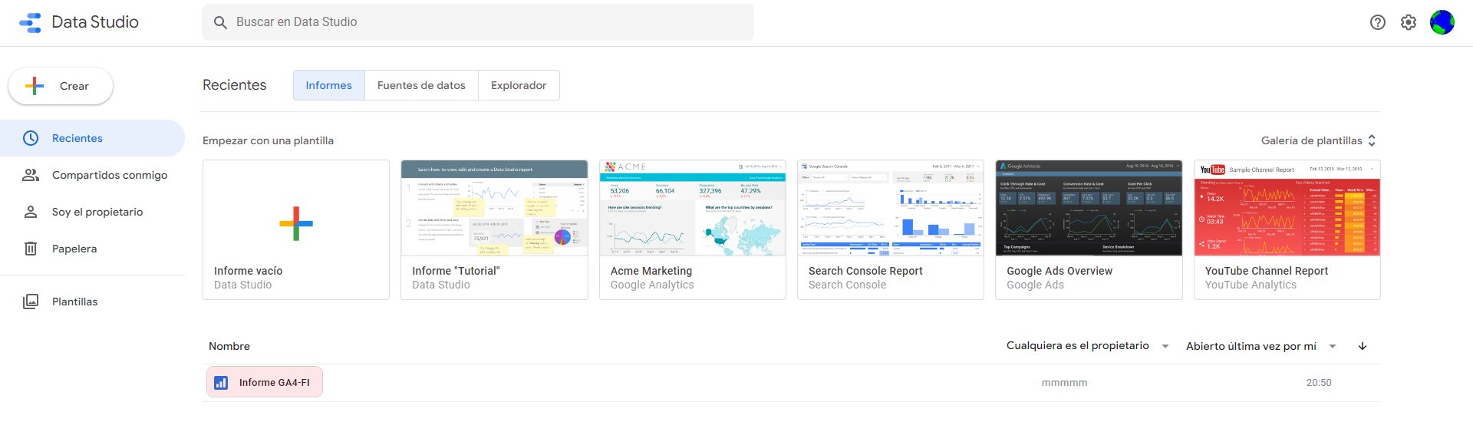Open the Abierto última vez por mí dropdown
Viewport: 1473px width, 445px height.
click(1261, 346)
